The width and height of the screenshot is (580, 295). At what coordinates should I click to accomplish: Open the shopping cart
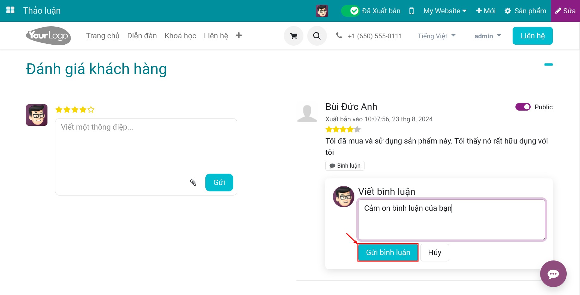click(294, 36)
